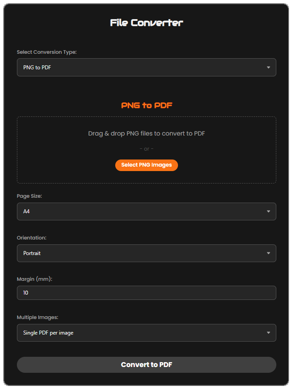The width and height of the screenshot is (295, 391).
Task: Open the Select Conversion Type selector
Action: [146, 67]
